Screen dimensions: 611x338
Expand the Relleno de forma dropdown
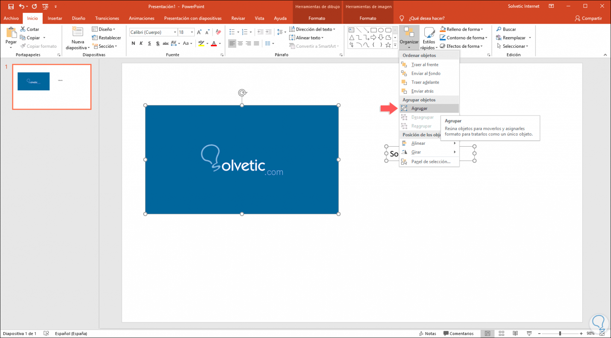click(x=482, y=29)
